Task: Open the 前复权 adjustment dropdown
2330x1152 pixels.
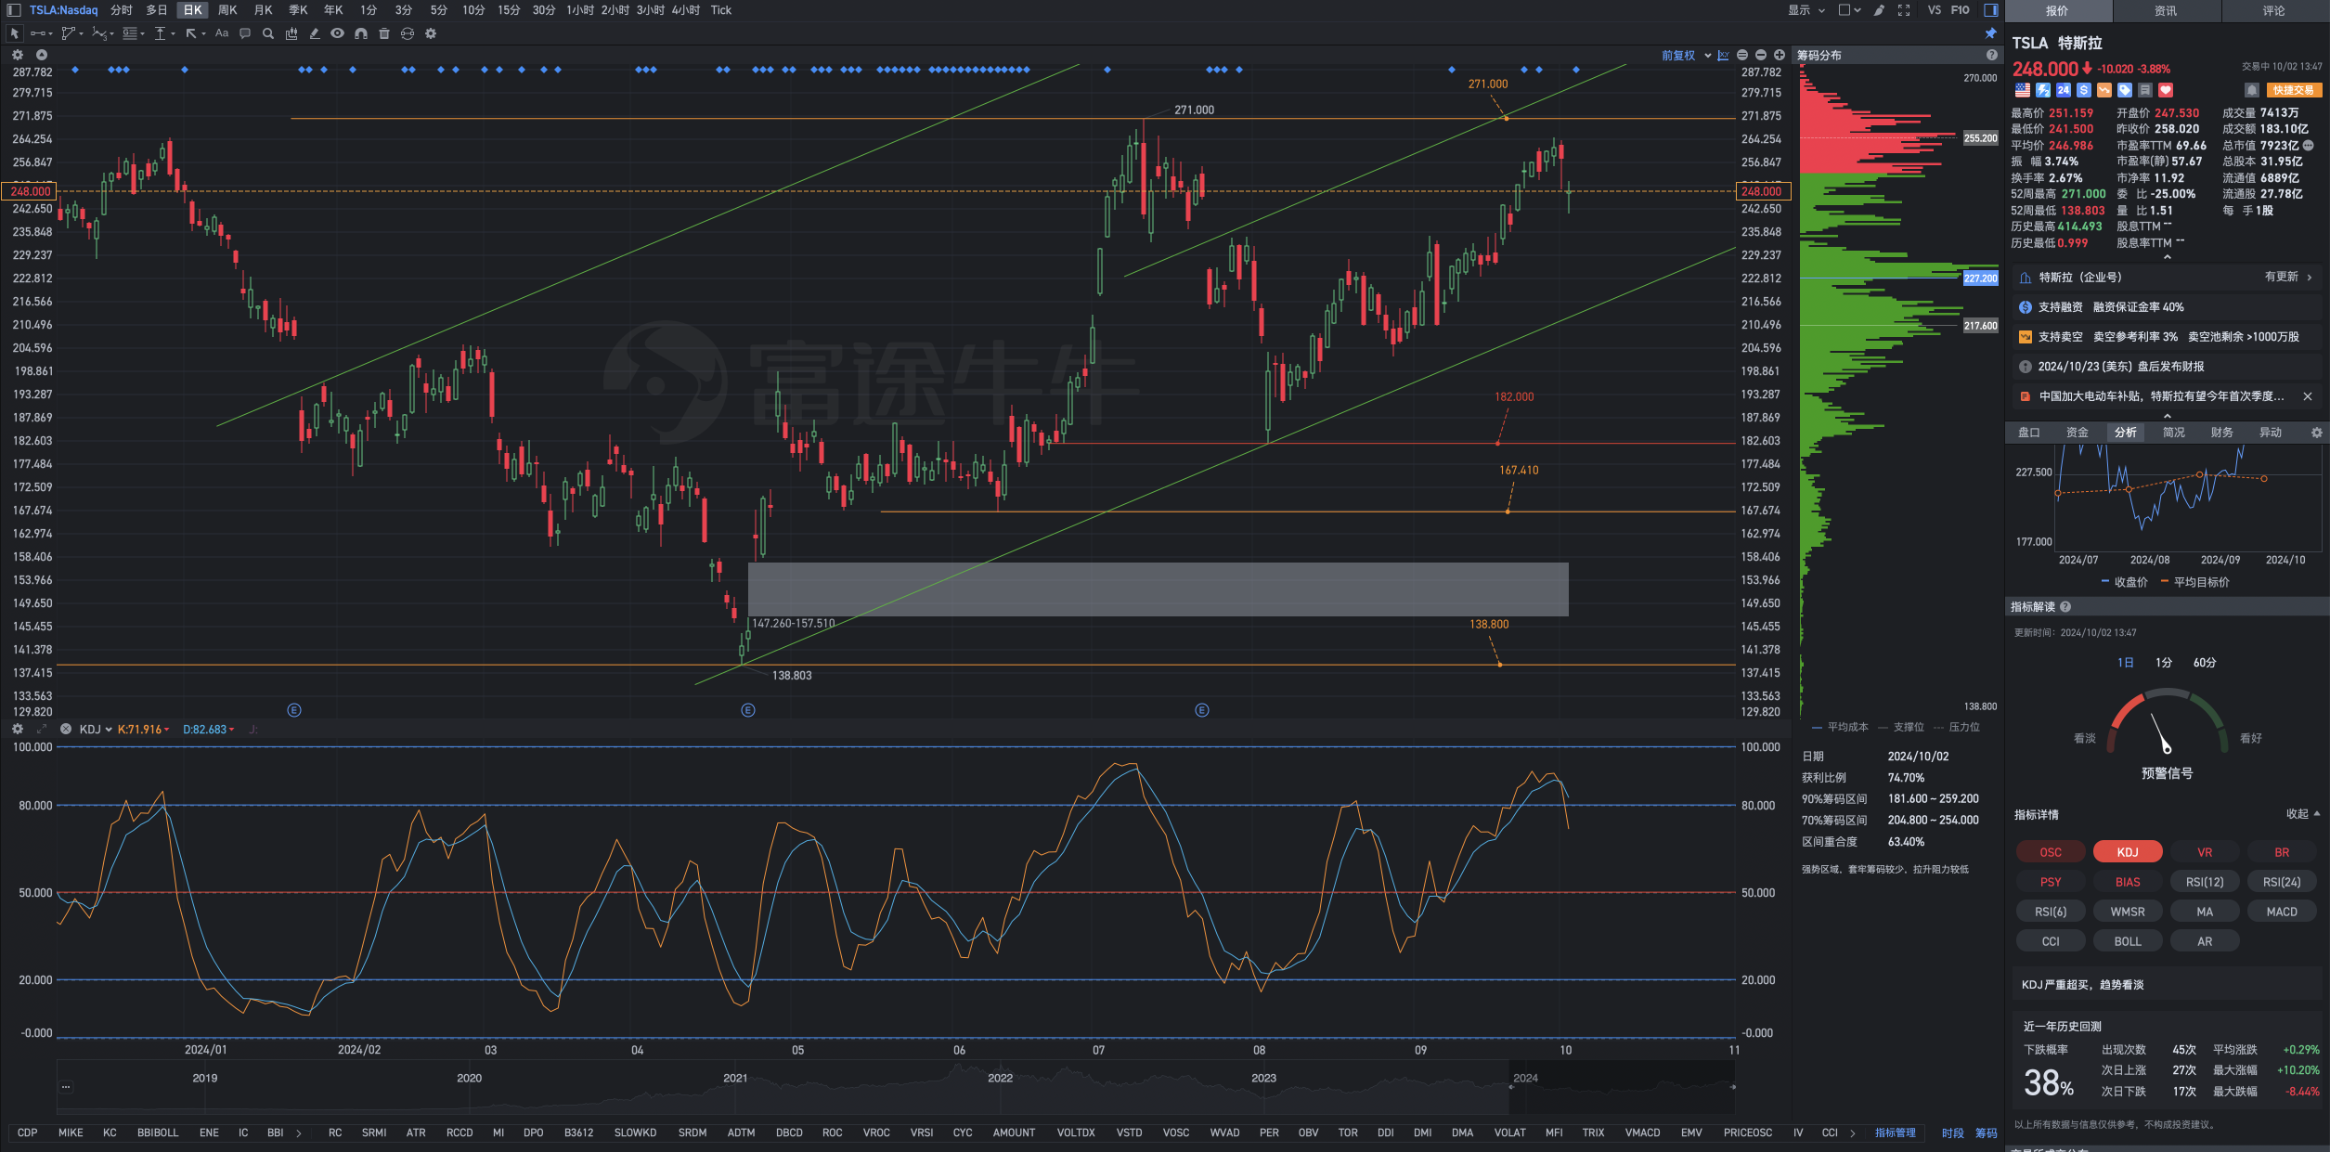Action: click(1687, 56)
